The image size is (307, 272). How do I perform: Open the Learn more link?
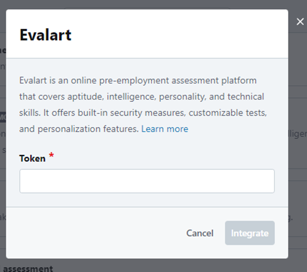point(165,129)
